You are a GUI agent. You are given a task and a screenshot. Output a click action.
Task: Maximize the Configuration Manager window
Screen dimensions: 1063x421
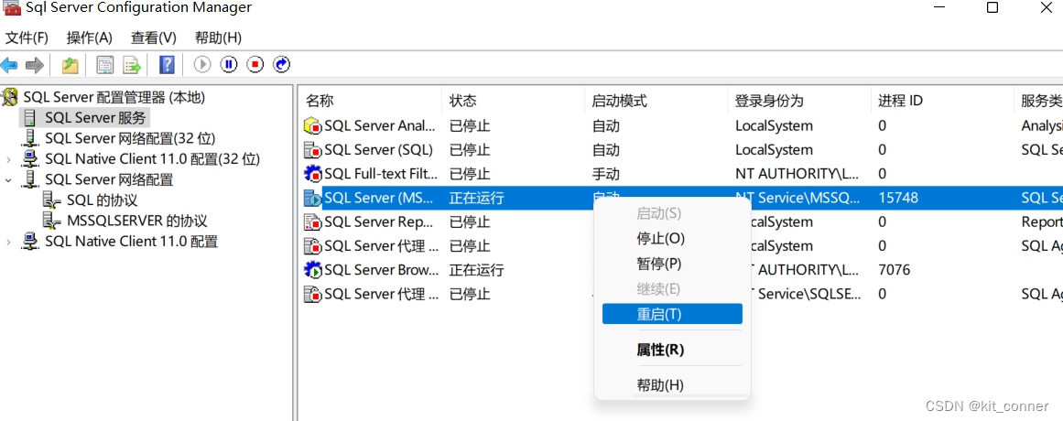(992, 7)
